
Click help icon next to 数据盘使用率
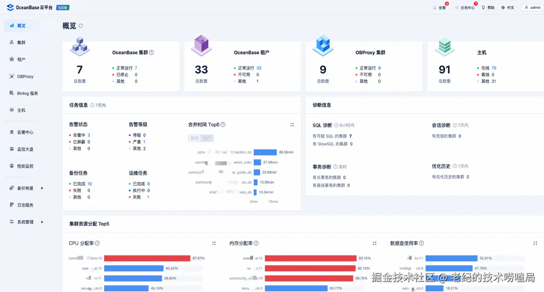point(421,243)
